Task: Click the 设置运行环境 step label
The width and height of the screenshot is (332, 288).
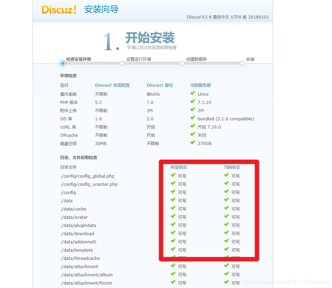Action: coord(138,59)
